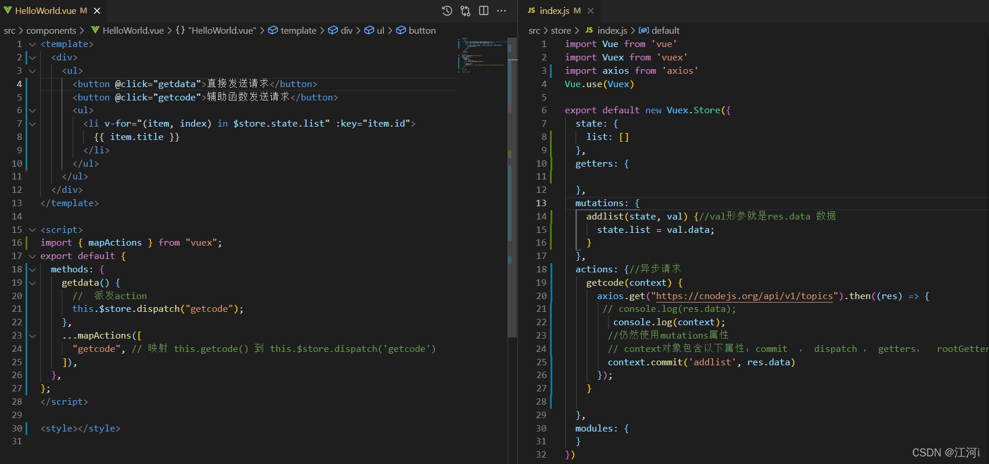Close the HelloWorld.vue tab
Image resolution: width=989 pixels, height=464 pixels.
(97, 10)
